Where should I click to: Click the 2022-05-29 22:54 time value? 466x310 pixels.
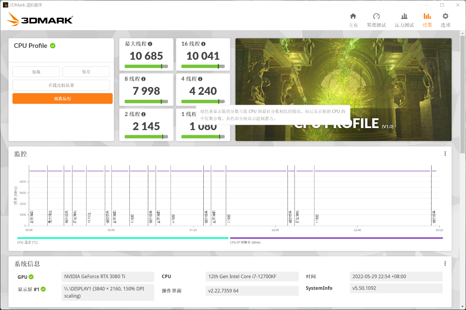pos(396,277)
